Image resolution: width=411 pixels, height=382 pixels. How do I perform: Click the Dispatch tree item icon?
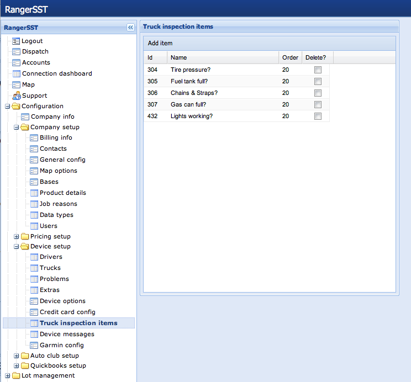pyautogui.click(x=16, y=51)
